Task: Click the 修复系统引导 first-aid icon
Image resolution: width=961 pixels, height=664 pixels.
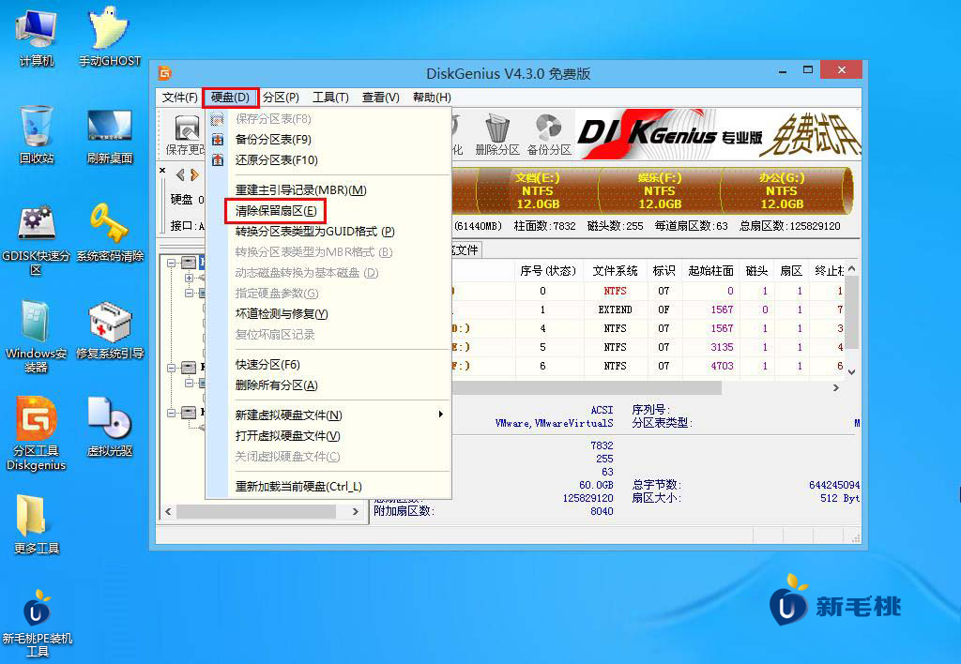Action: click(110, 330)
